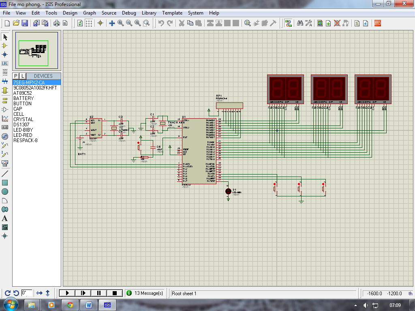Click the Bill of Materials icon
This screenshot has width=415, height=311.
tap(357, 23)
